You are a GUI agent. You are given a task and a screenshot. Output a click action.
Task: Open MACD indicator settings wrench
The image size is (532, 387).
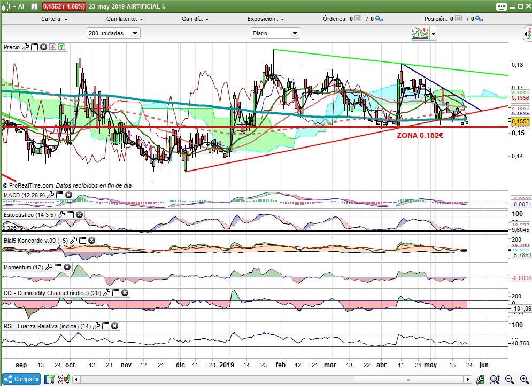(51, 195)
